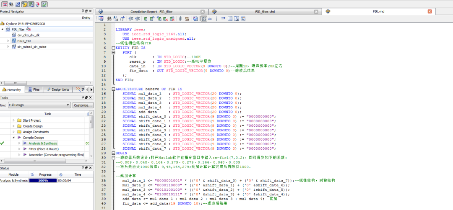This screenshot has width=453, height=210.
Task: Click the green checkmark icon in top toolbar
Action: click(44, 4)
